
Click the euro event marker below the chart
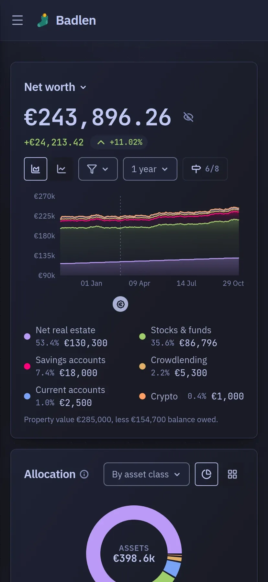pyautogui.click(x=120, y=304)
